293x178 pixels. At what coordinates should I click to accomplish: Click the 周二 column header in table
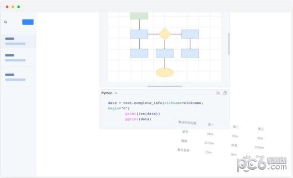(236, 127)
